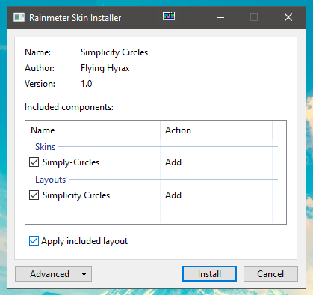313x295 pixels.
Task: Click the Cancel button
Action: point(270,274)
